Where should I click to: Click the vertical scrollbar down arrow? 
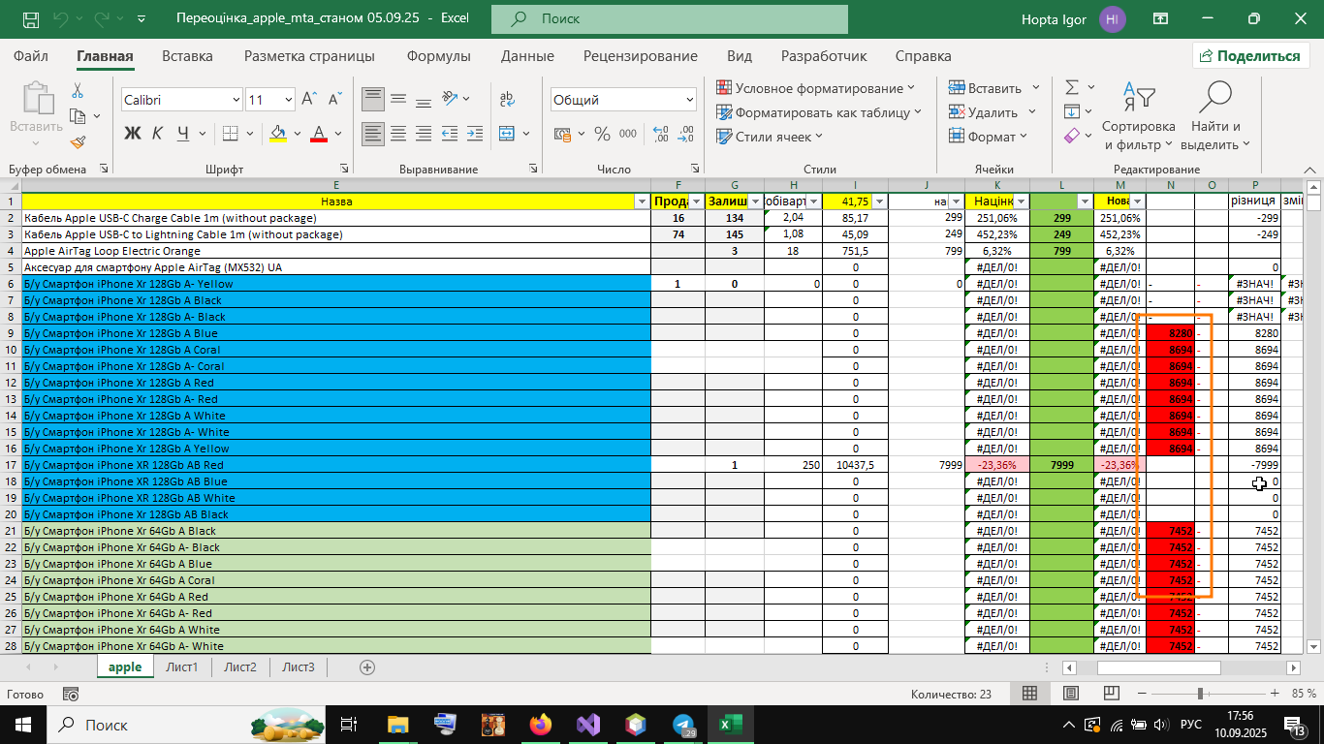[x=1314, y=646]
